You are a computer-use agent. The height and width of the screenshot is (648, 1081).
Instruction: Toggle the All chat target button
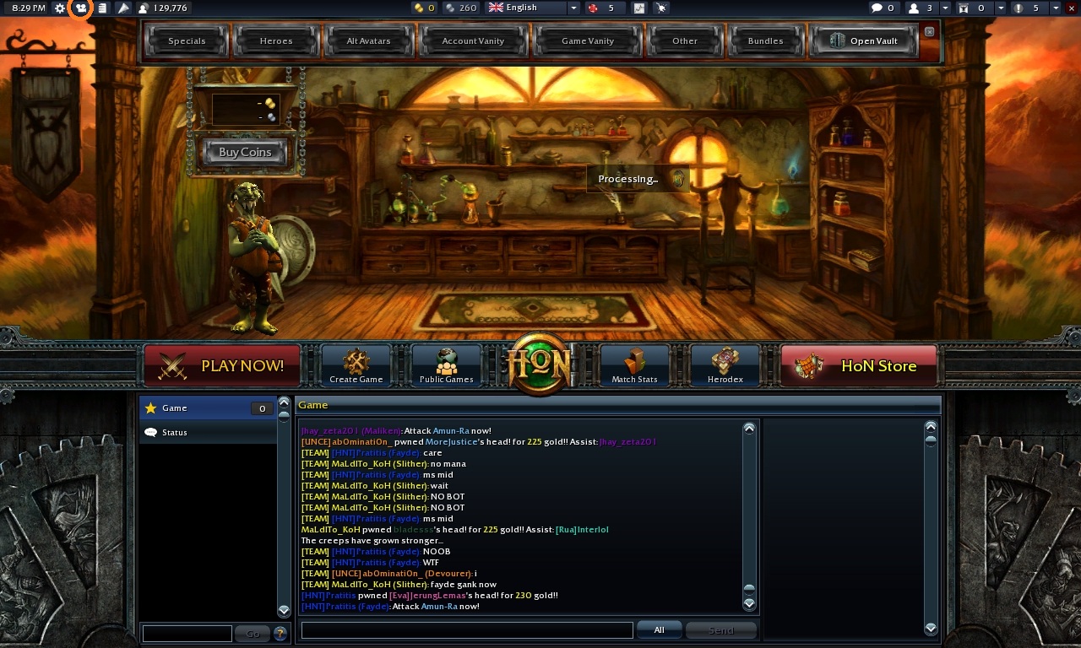point(659,629)
